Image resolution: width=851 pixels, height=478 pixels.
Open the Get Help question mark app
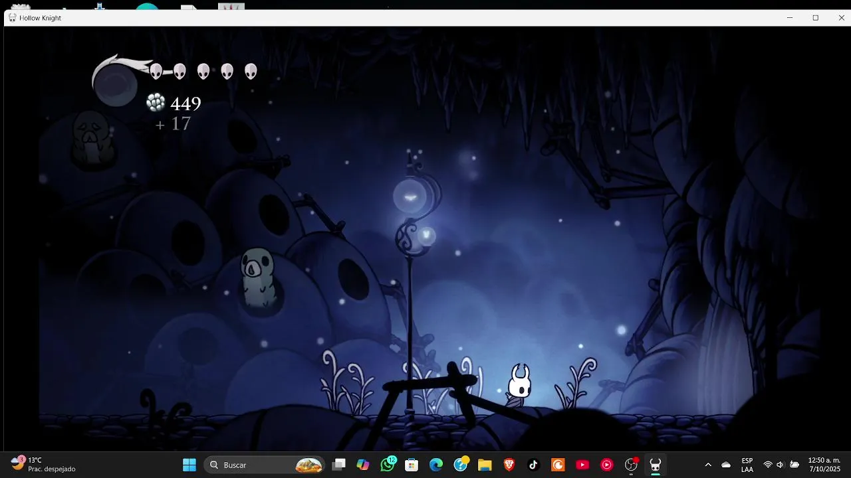pos(461,465)
